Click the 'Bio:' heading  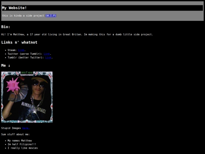click(6, 27)
